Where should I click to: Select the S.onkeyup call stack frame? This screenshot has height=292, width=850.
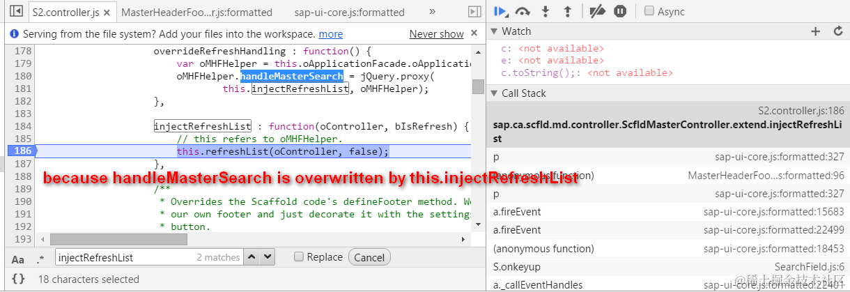tap(668, 266)
